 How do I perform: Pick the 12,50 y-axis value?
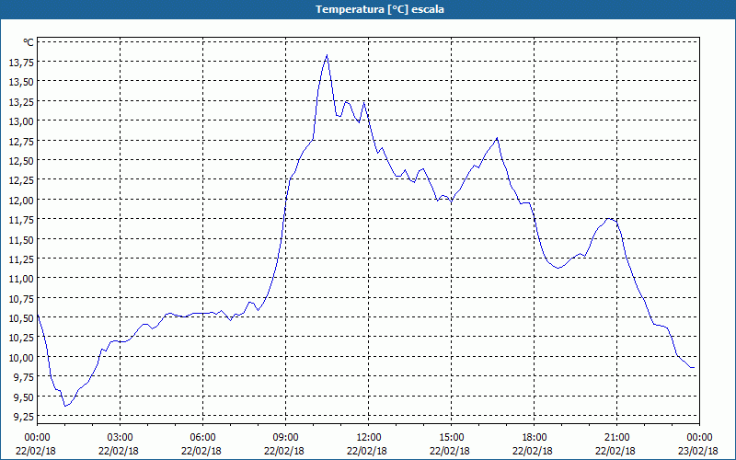pyautogui.click(x=21, y=160)
